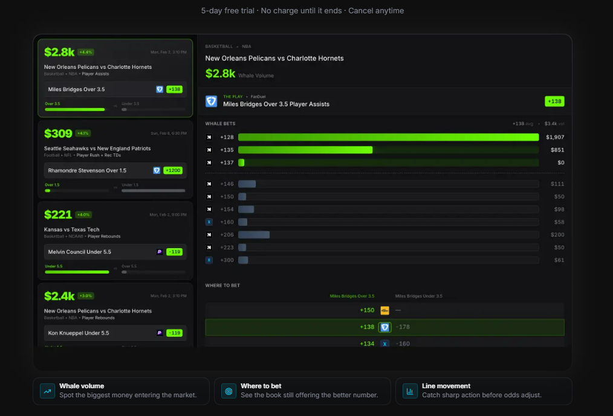This screenshot has height=416, width=613.
Task: Click the sportsbook icon for the +154 bet row
Action: [209, 210]
